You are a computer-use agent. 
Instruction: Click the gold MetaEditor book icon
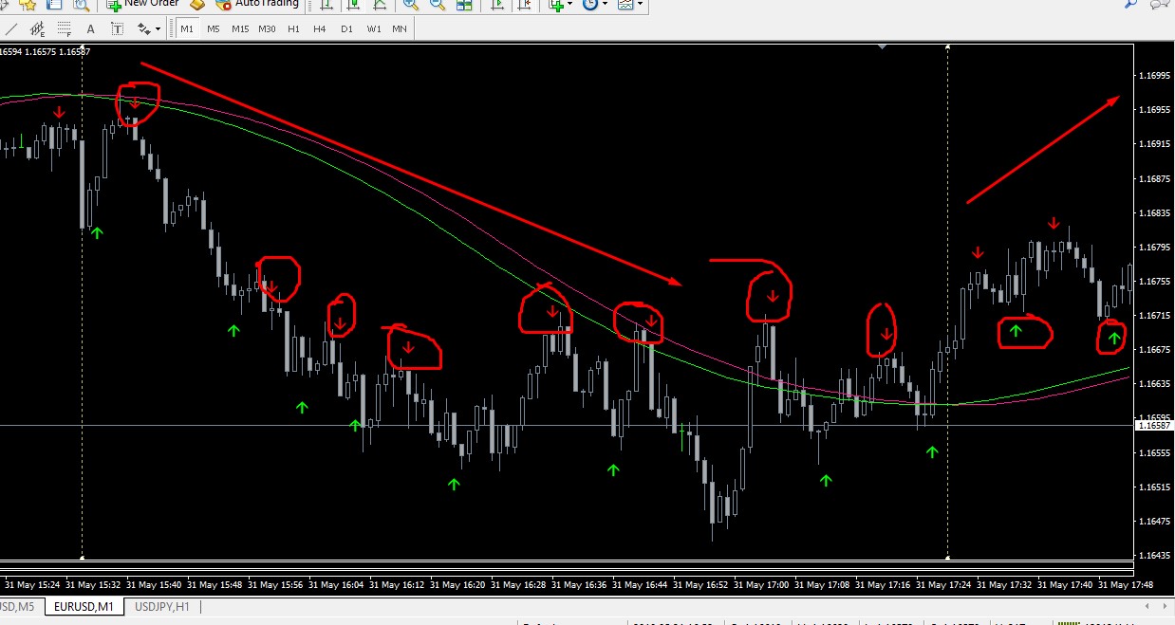click(x=196, y=4)
